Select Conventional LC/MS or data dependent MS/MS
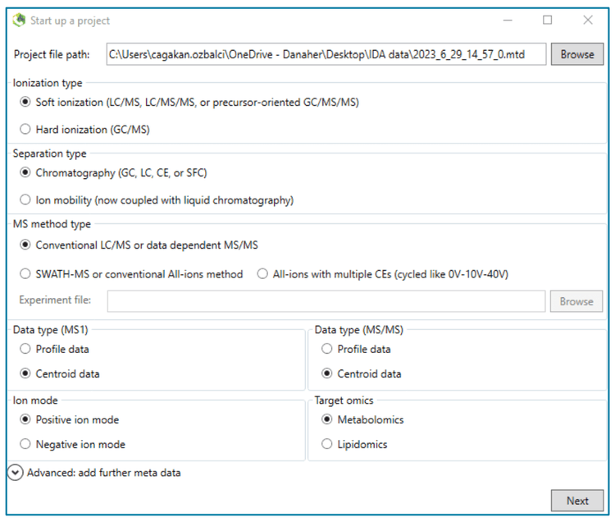 click(25, 245)
